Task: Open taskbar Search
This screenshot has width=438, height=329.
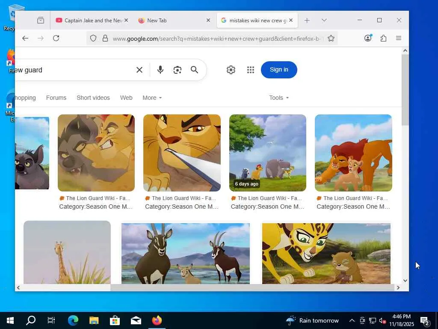Action: point(31,320)
